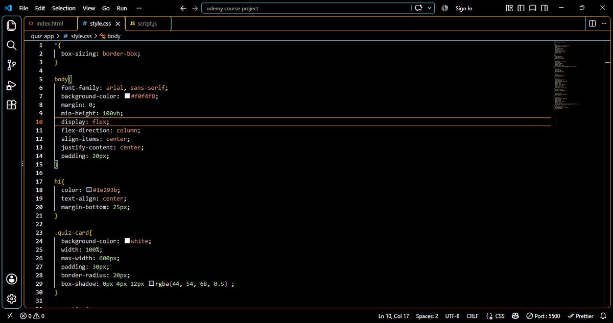The image size is (613, 323).
Task: Click Ln 10, Col 17 to go to line
Action: click(x=394, y=316)
